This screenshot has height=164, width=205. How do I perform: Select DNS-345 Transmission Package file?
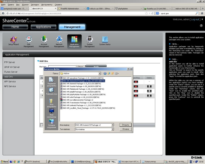[83, 103]
